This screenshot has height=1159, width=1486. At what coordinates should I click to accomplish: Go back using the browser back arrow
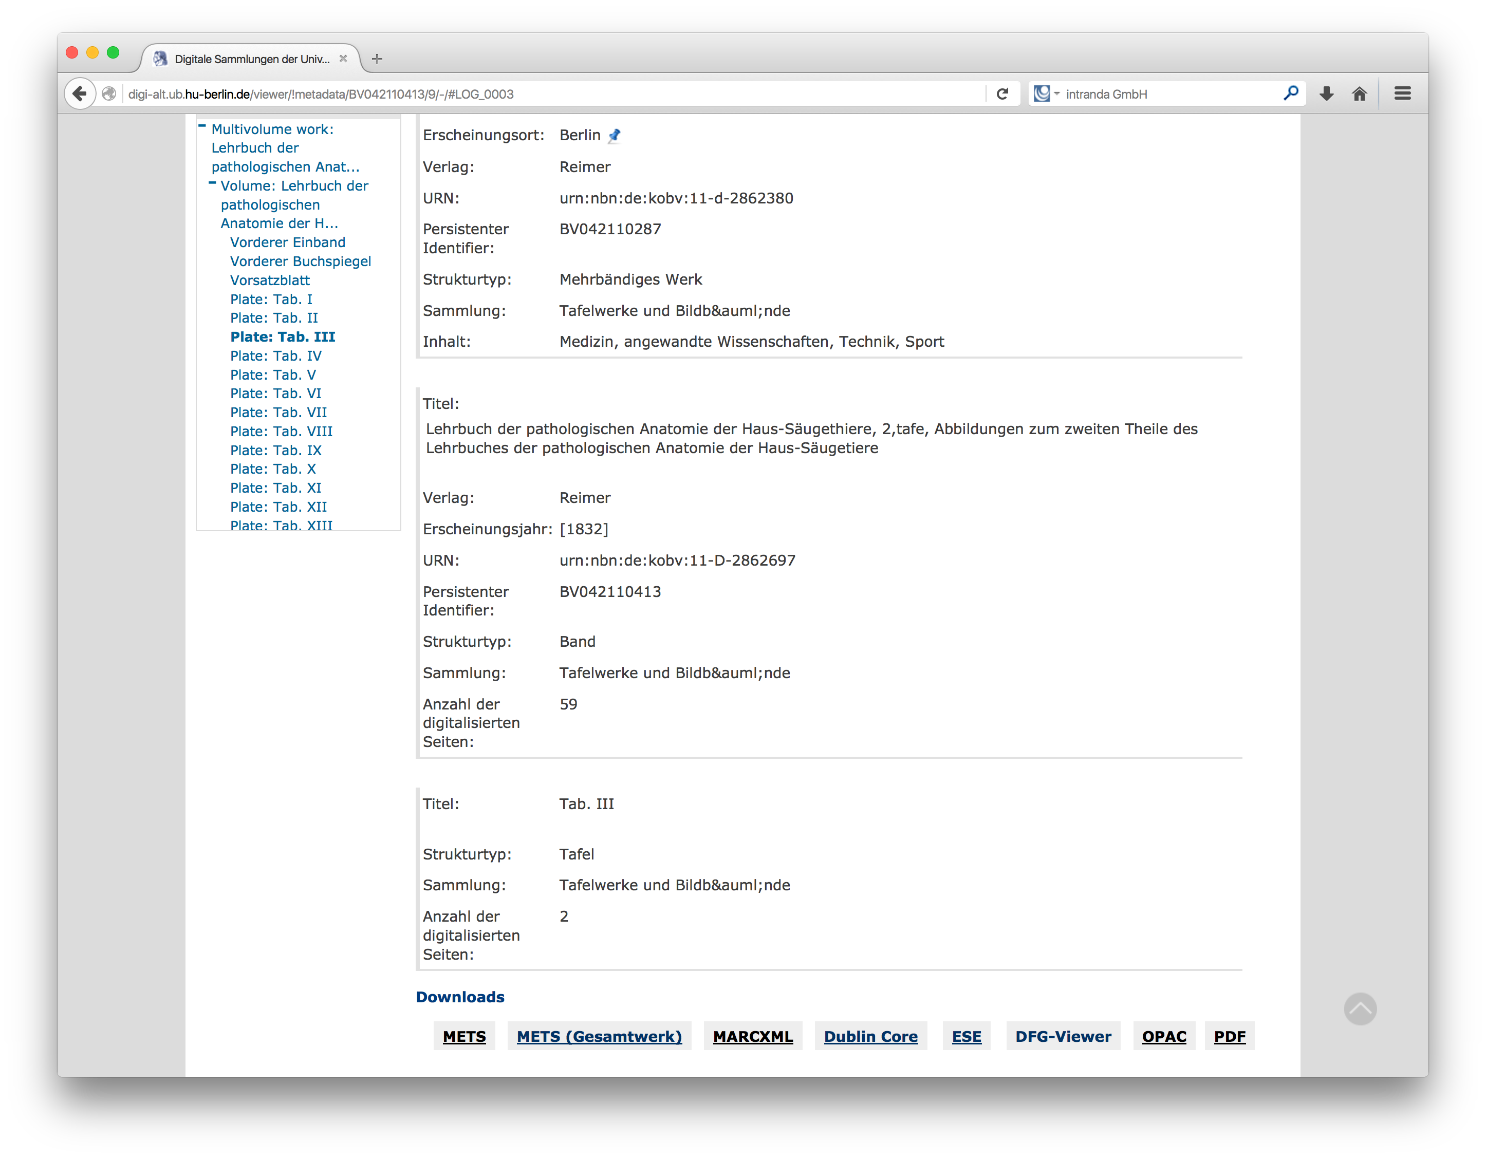[80, 94]
